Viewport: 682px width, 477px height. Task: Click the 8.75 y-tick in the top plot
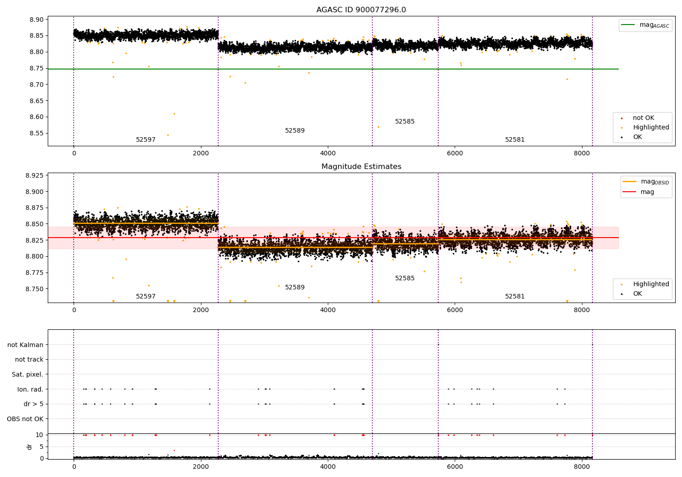tap(36, 69)
